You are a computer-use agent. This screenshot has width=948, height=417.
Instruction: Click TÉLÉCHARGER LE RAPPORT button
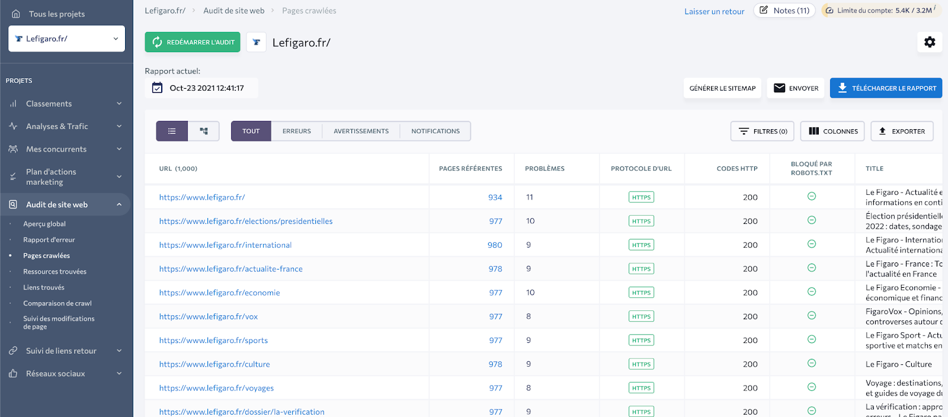pos(886,88)
